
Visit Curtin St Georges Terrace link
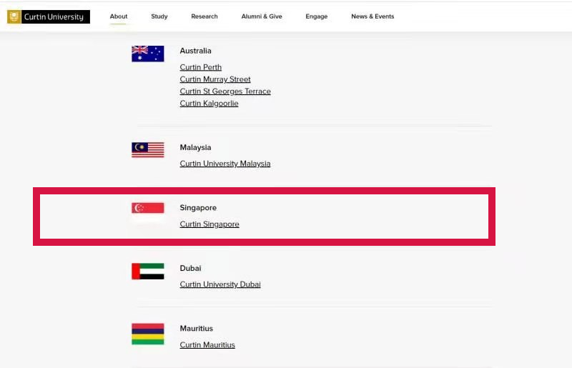coord(225,91)
